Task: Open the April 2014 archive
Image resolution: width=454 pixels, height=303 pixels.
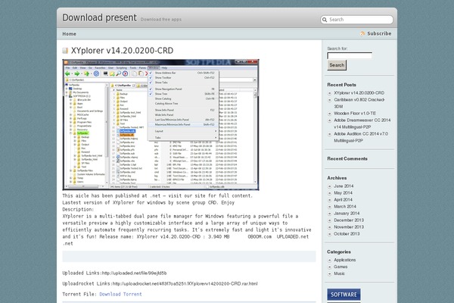Action: click(x=343, y=200)
